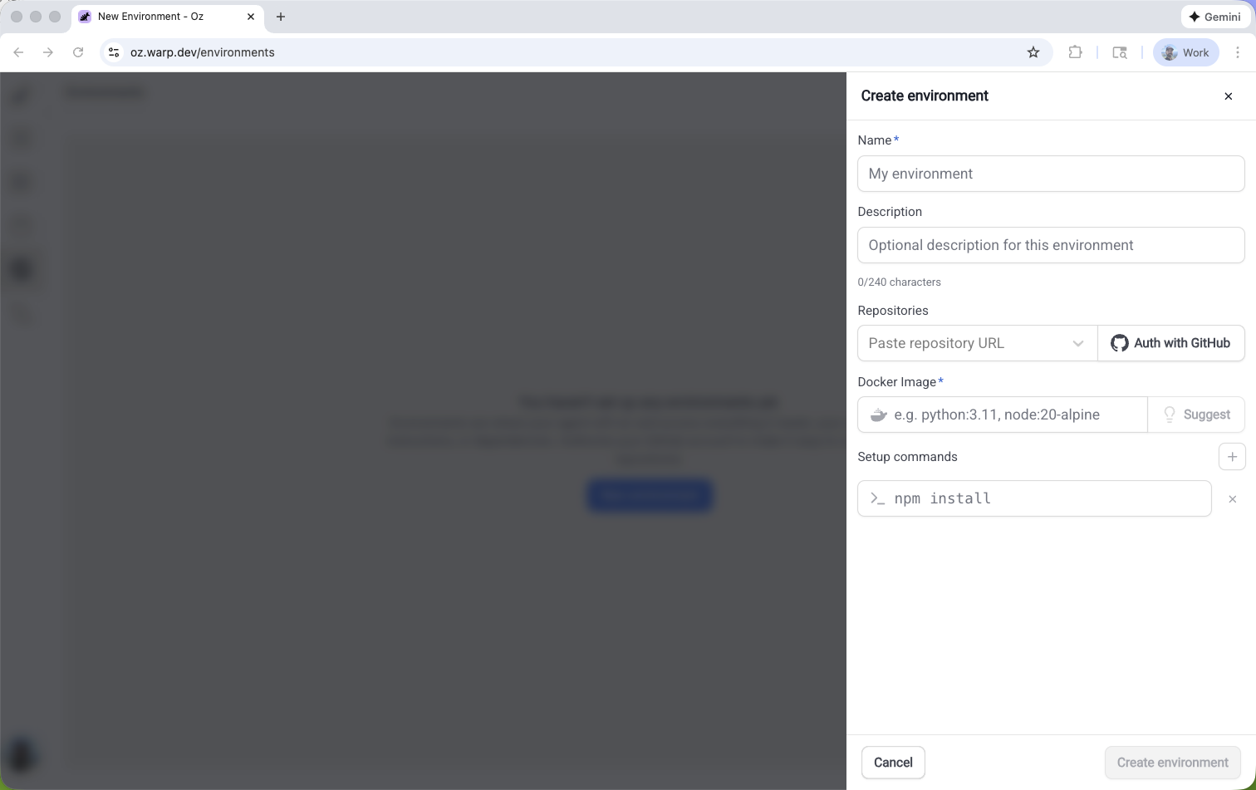
Task: Click the Name input field
Action: click(x=1050, y=174)
